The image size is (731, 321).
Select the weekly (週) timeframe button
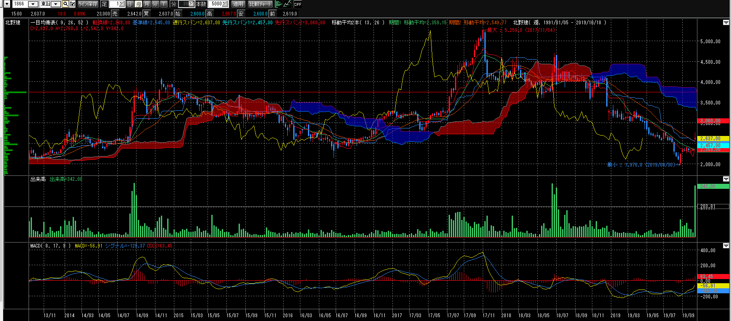pyautogui.click(x=138, y=4)
